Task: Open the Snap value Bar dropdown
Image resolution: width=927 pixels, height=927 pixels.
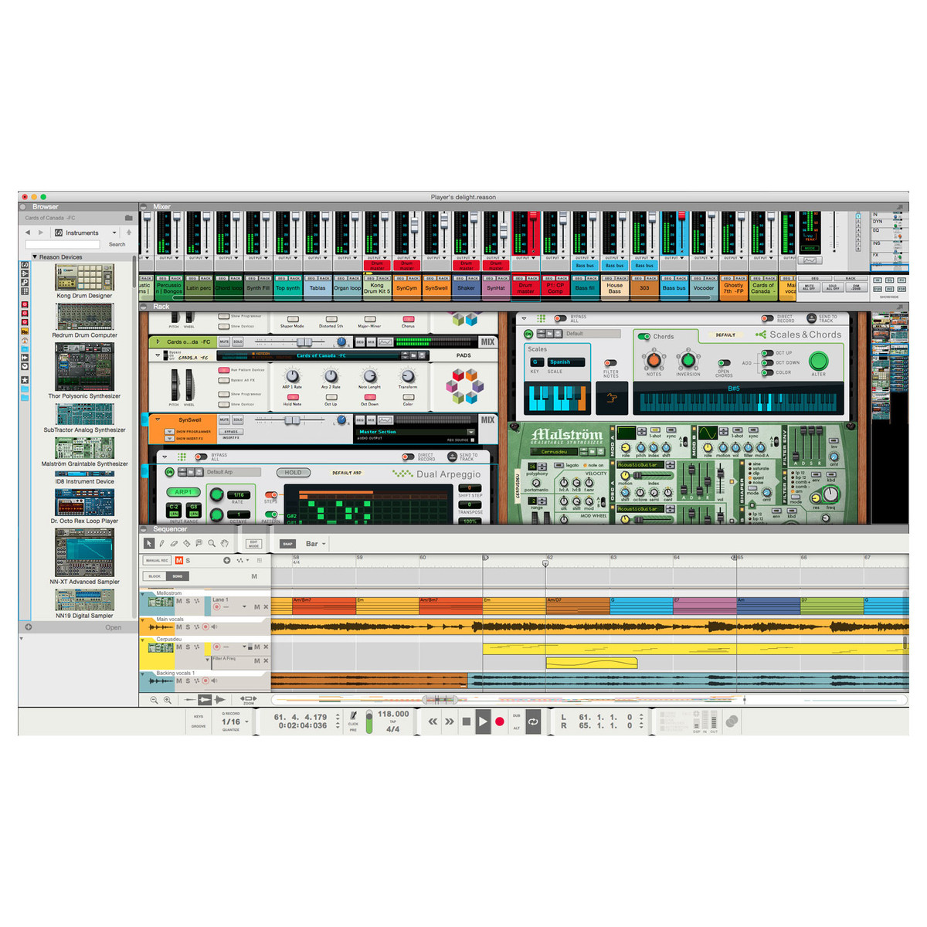Action: tap(316, 544)
